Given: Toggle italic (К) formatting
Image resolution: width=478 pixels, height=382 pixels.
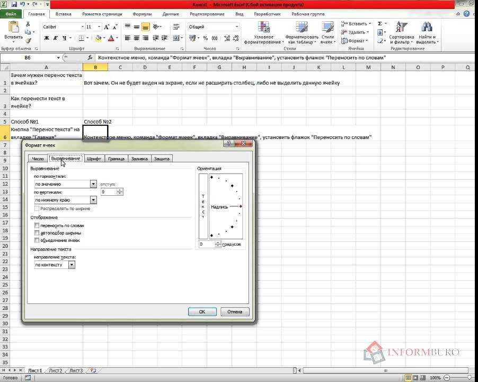Looking at the screenshot, I should click(x=55, y=38).
